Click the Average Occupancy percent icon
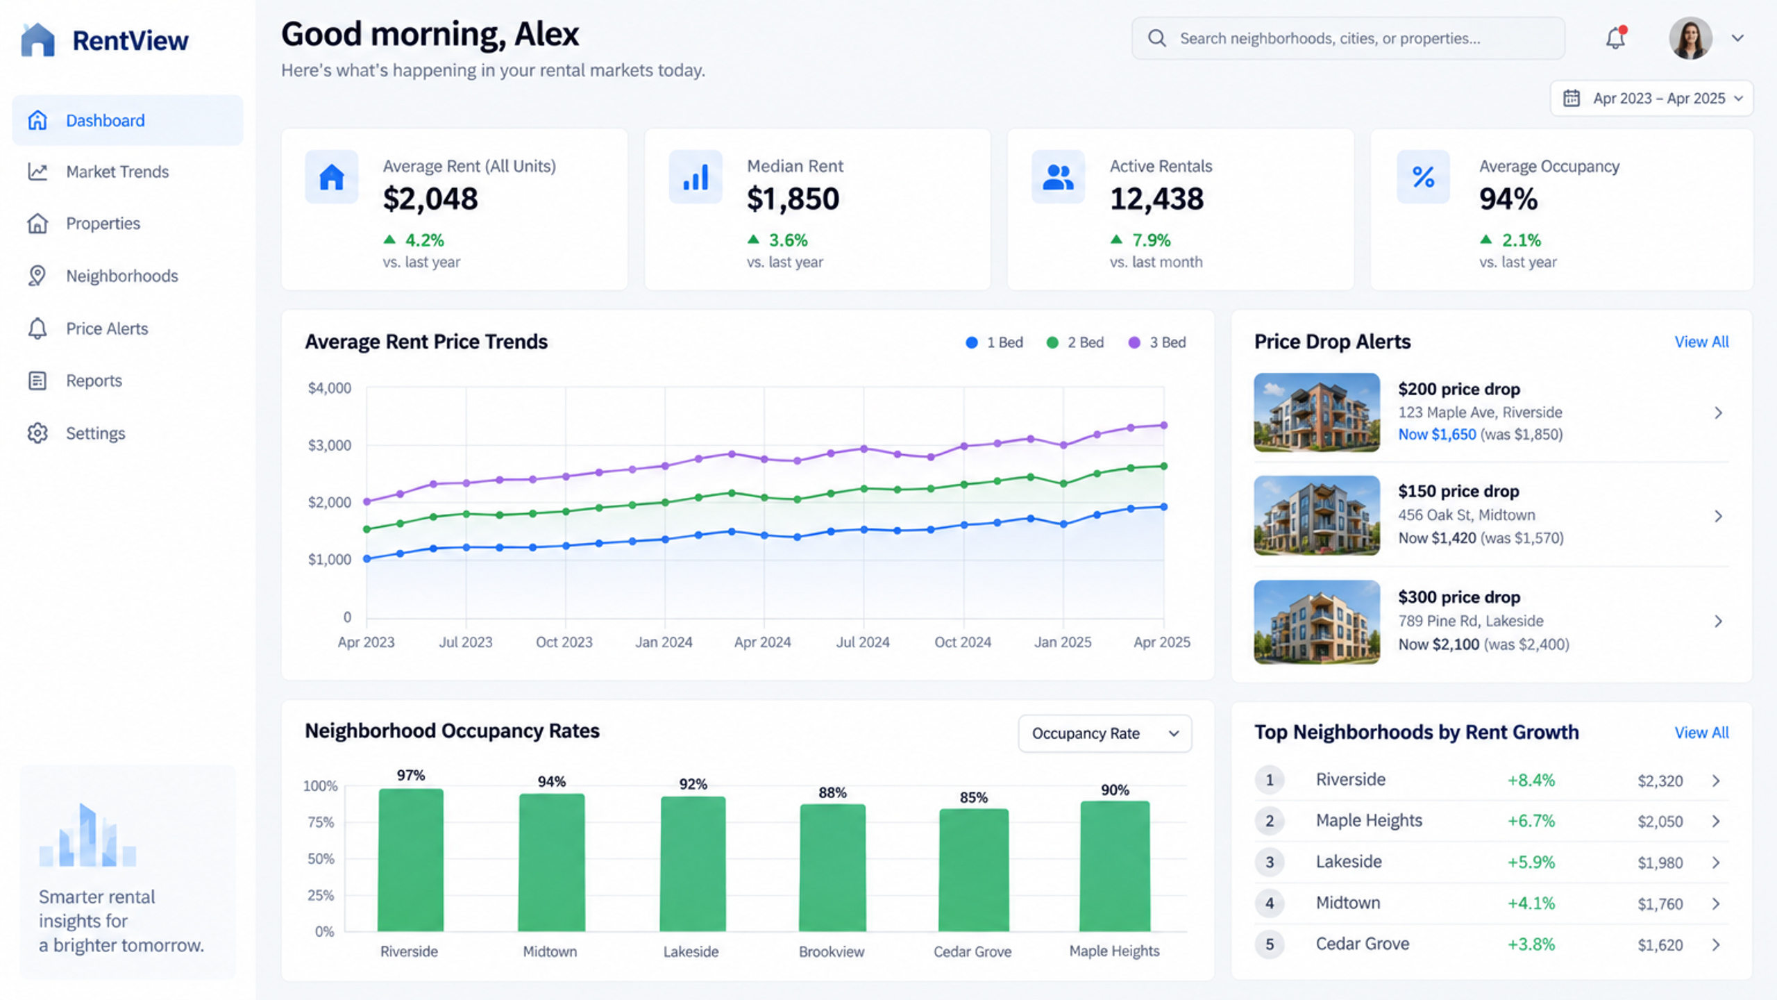The width and height of the screenshot is (1777, 1000). (1423, 176)
